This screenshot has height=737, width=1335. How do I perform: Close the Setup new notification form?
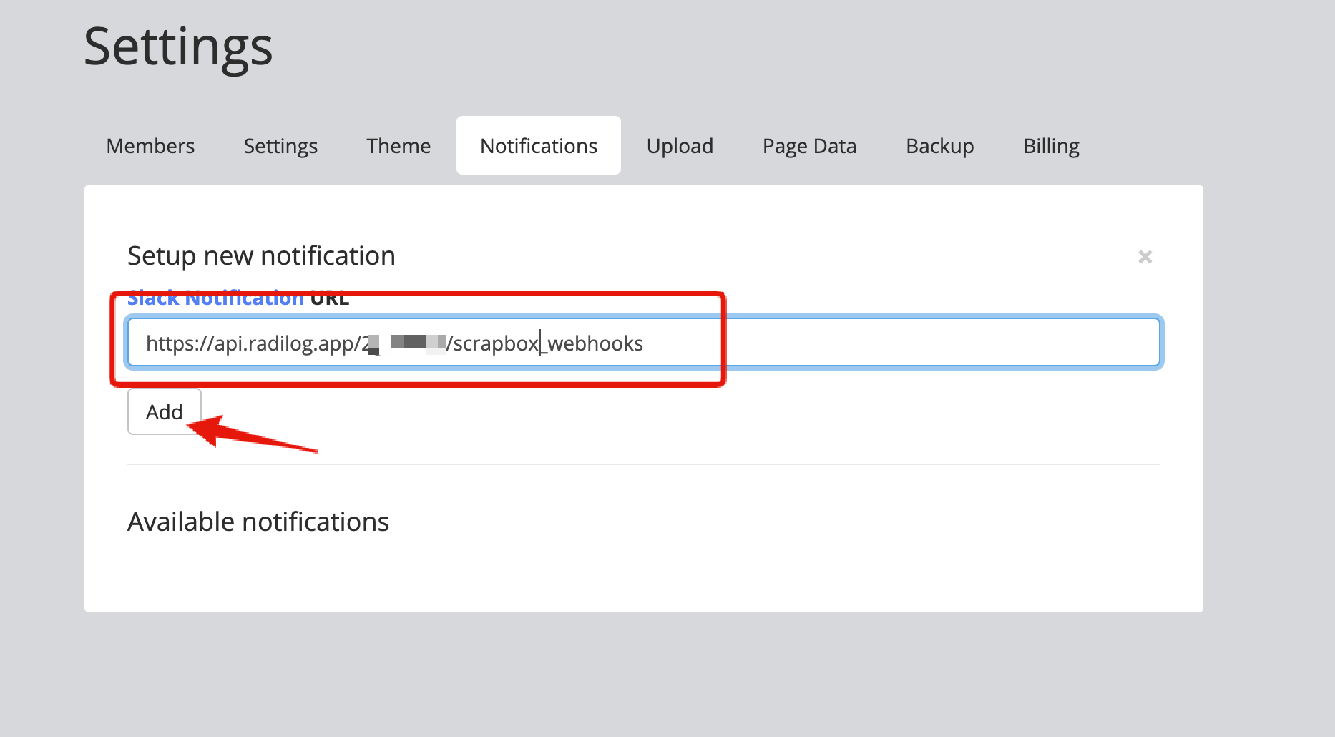click(1145, 257)
